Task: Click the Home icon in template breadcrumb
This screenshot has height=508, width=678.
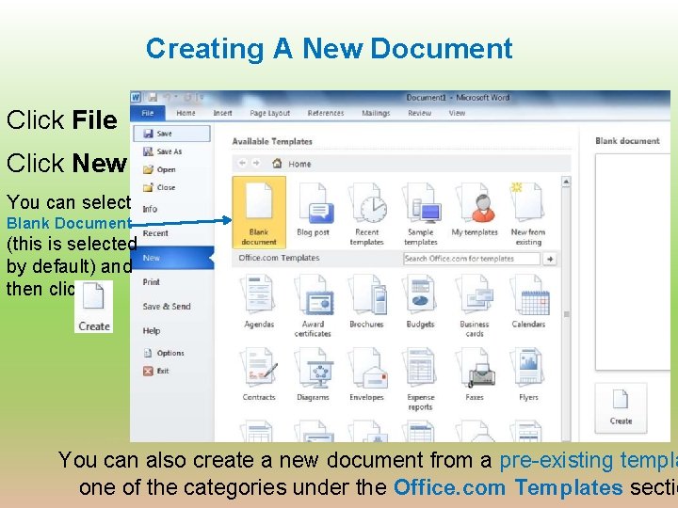Action: [x=277, y=164]
